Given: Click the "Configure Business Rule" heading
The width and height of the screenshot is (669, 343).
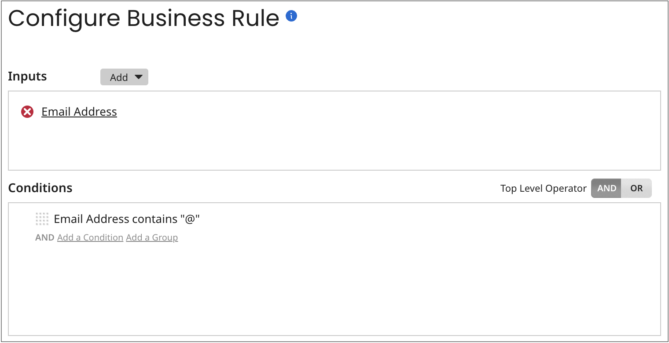Looking at the screenshot, I should point(143,18).
